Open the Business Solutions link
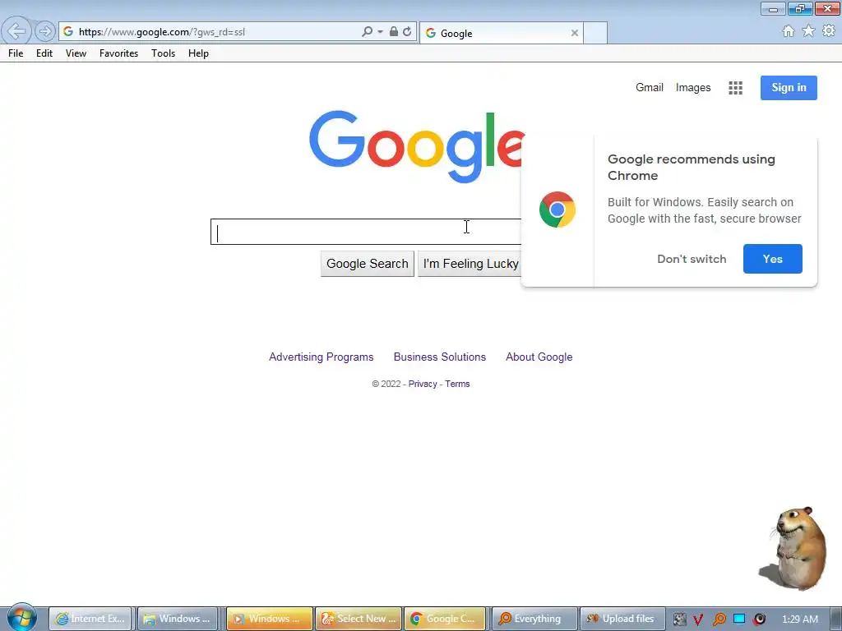 point(440,357)
